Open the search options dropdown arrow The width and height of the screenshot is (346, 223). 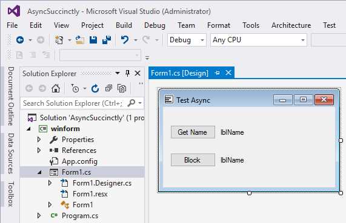click(x=140, y=103)
